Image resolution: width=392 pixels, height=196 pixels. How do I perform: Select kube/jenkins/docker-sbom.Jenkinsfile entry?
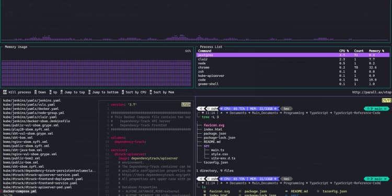coord(37,121)
